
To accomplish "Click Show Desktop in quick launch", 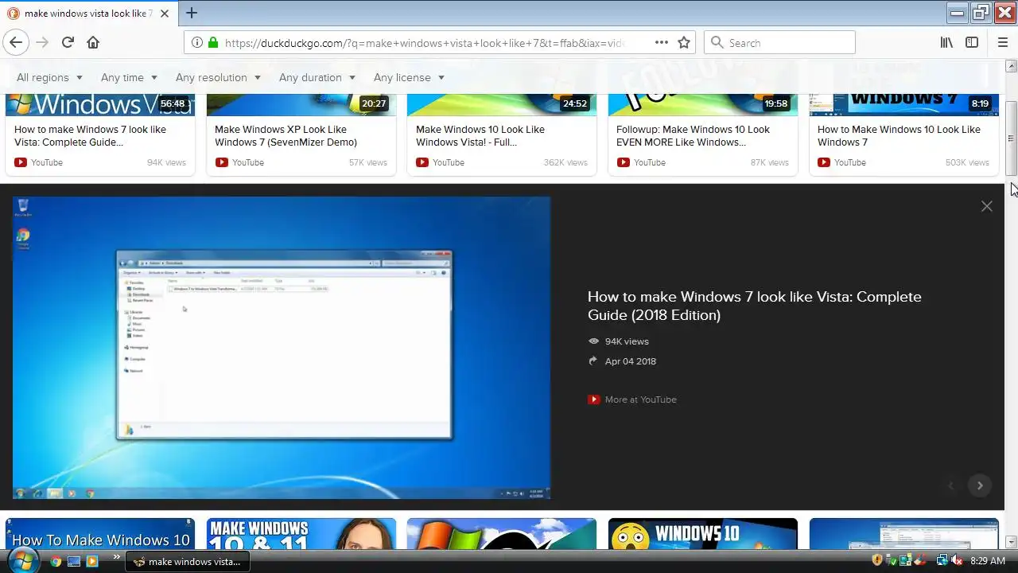I will pyautogui.click(x=74, y=561).
